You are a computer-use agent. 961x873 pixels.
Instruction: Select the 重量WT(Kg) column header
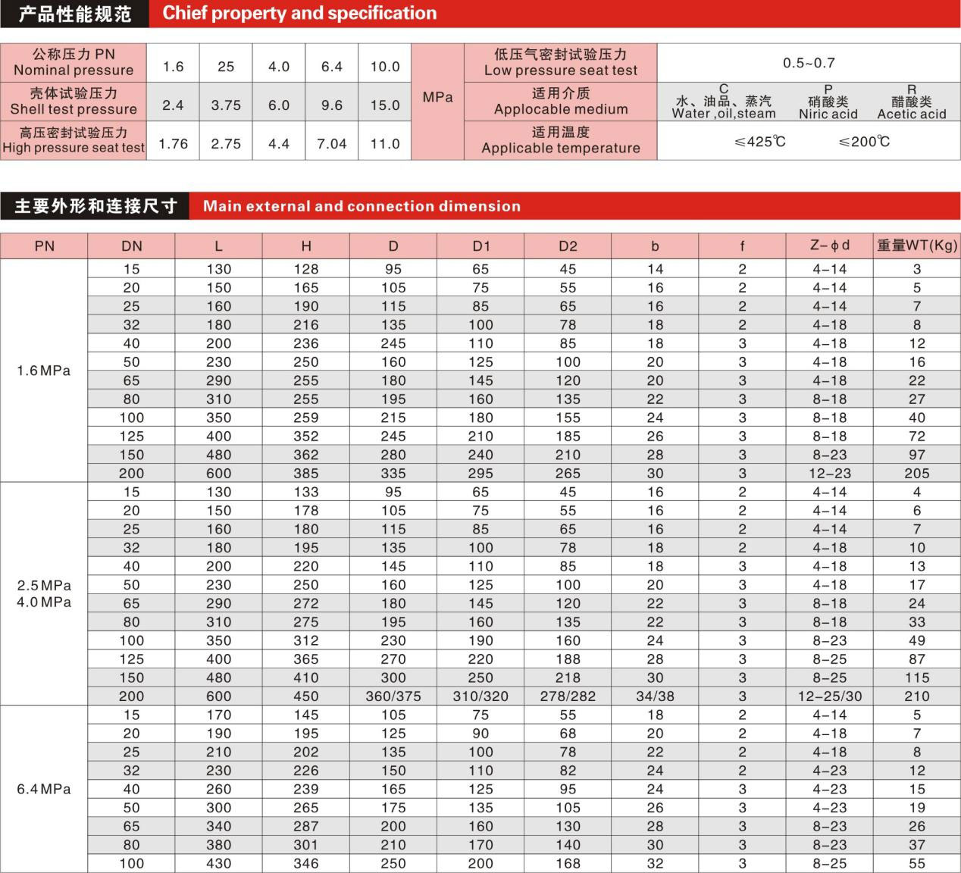917,246
